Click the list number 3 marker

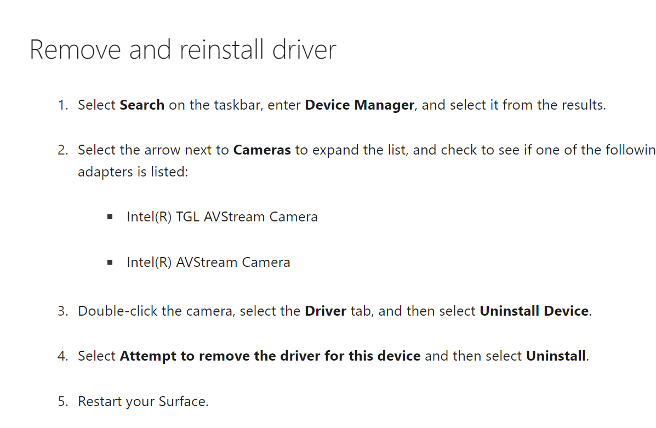(x=62, y=311)
